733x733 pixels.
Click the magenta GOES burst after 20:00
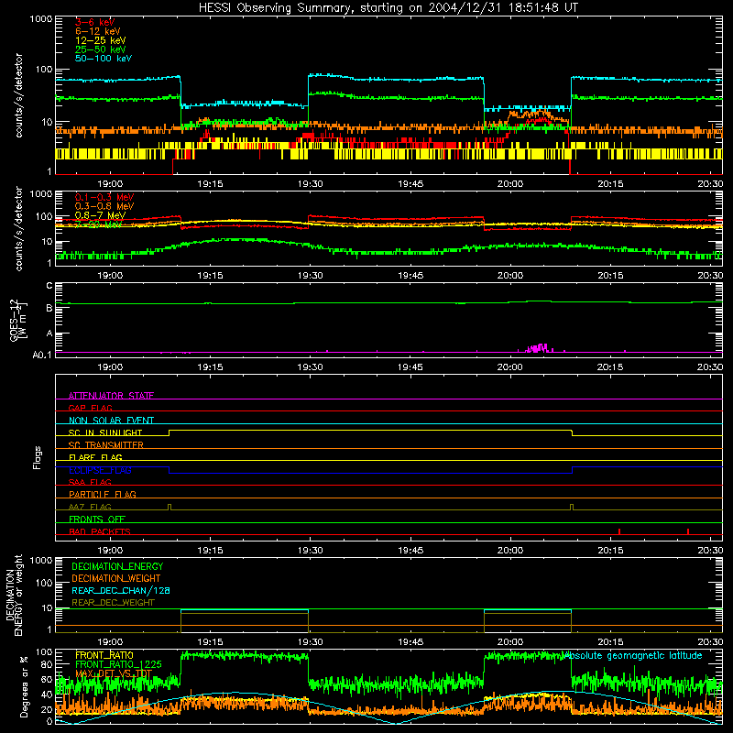(x=536, y=348)
